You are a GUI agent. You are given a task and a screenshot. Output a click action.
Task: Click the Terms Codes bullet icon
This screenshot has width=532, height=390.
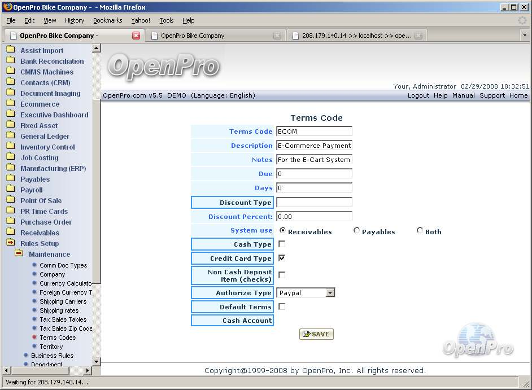pos(34,338)
